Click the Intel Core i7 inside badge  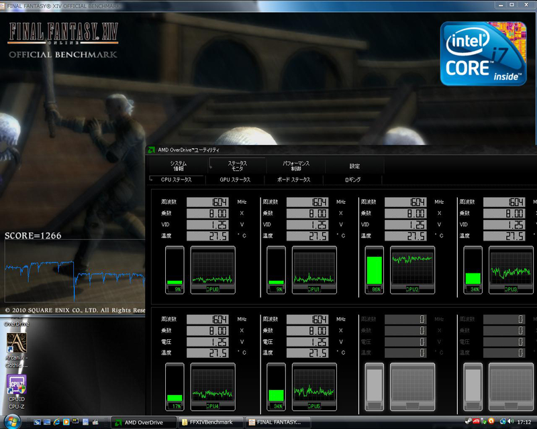click(483, 54)
